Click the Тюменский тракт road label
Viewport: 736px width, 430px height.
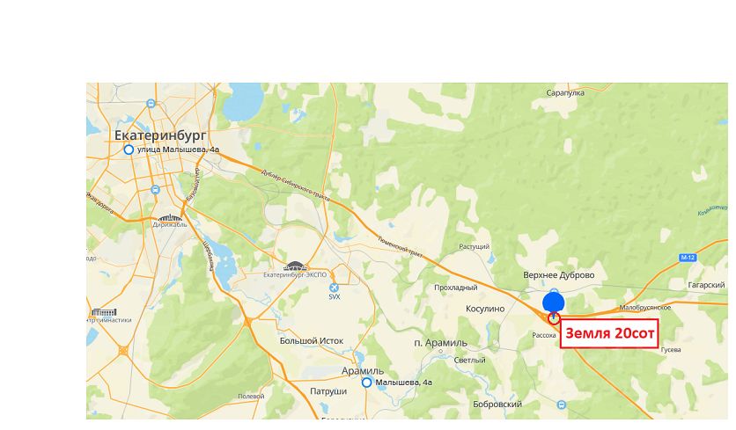pos(401,246)
